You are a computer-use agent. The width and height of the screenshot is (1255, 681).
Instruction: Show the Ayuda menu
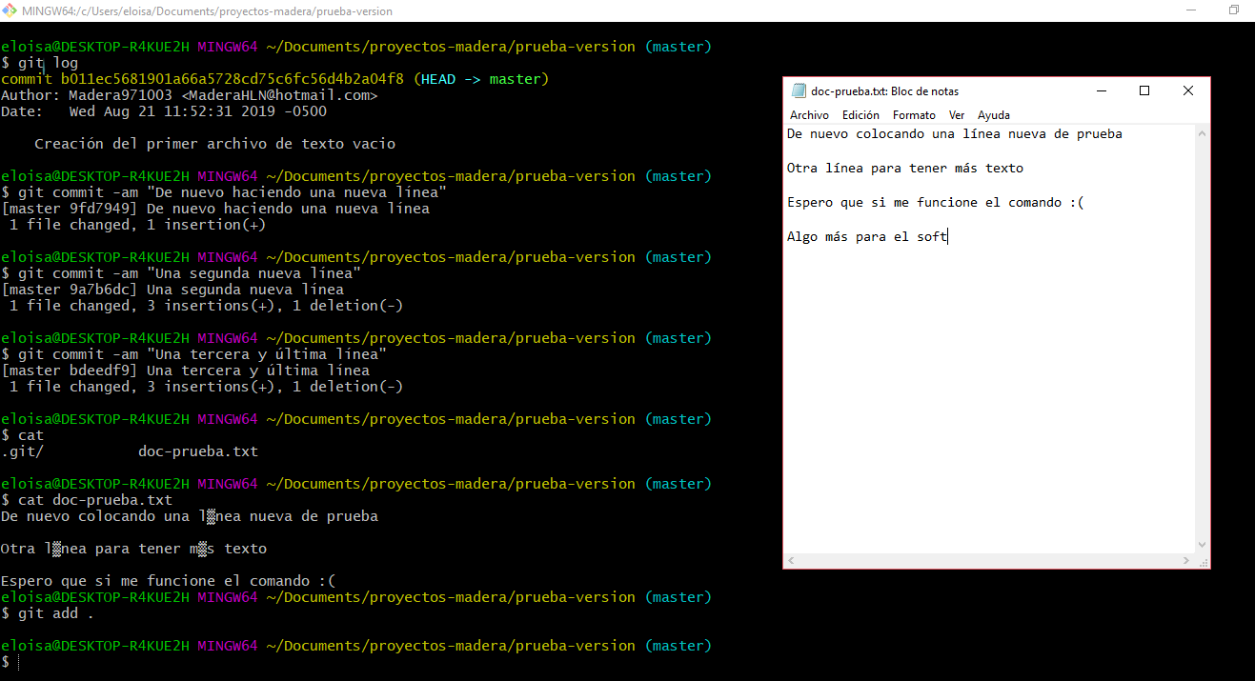(993, 115)
